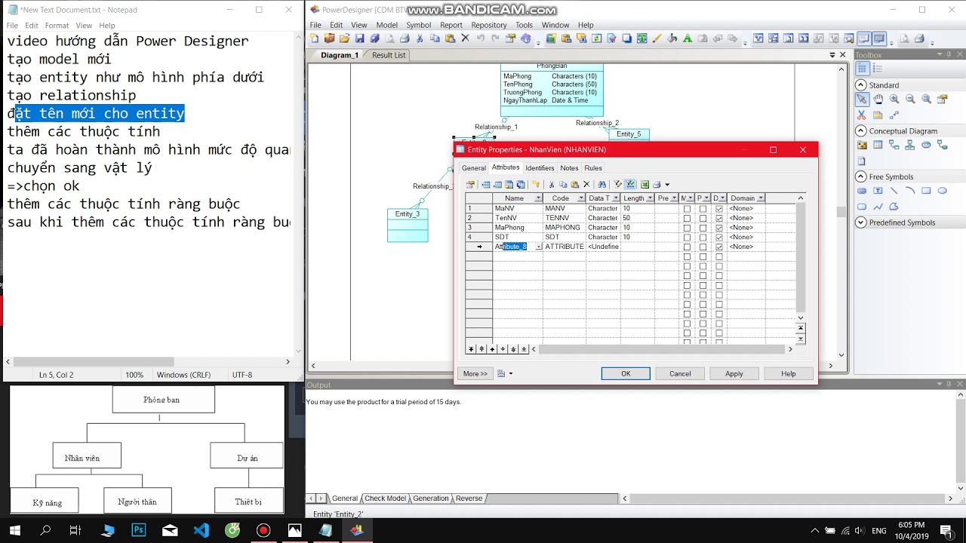Select the Grabber hand tool in Toolbox

tap(878, 99)
